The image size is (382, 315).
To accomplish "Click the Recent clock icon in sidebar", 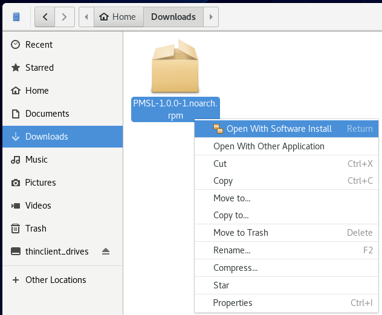I will [16, 45].
